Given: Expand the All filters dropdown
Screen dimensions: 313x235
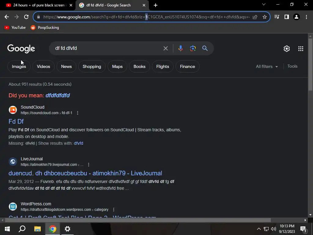Looking at the screenshot, I should tap(267, 66).
